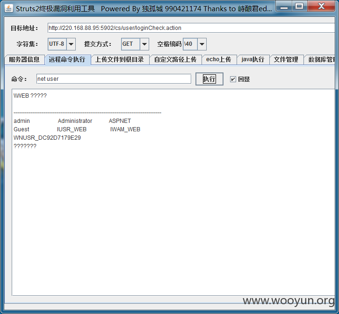Click the 命令 label

(x=19, y=79)
